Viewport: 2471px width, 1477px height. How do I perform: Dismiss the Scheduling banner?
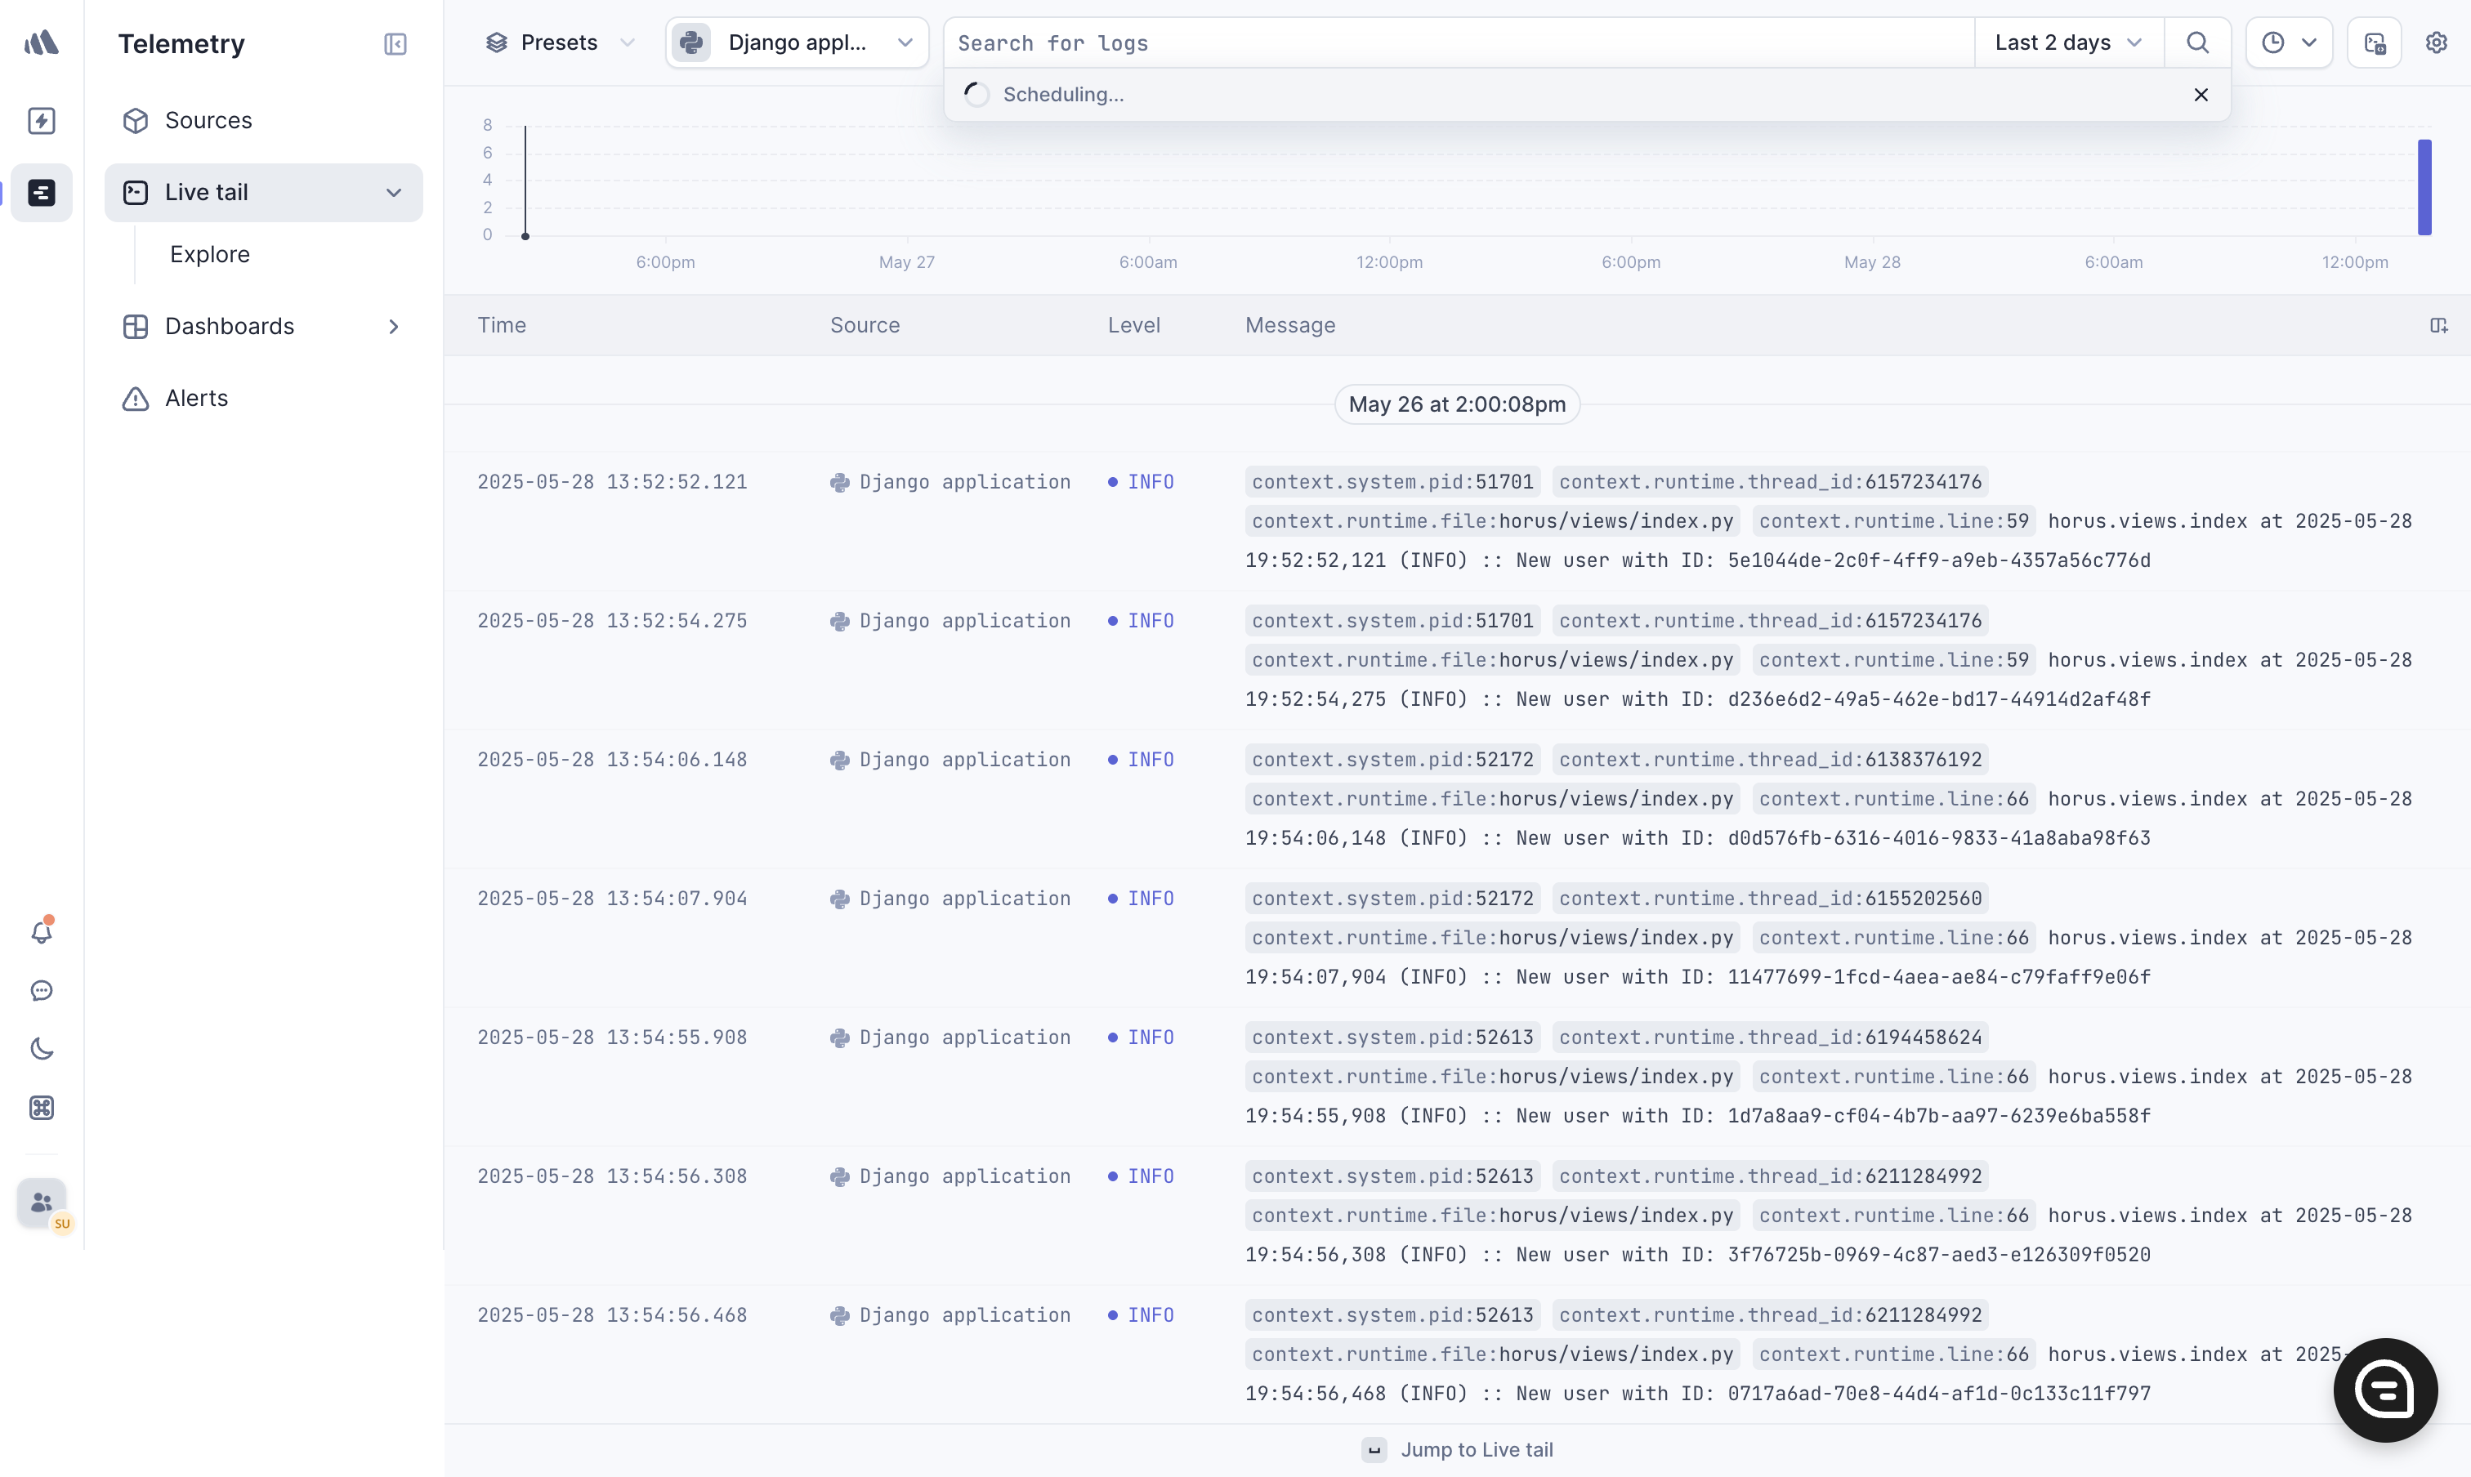coord(2201,95)
